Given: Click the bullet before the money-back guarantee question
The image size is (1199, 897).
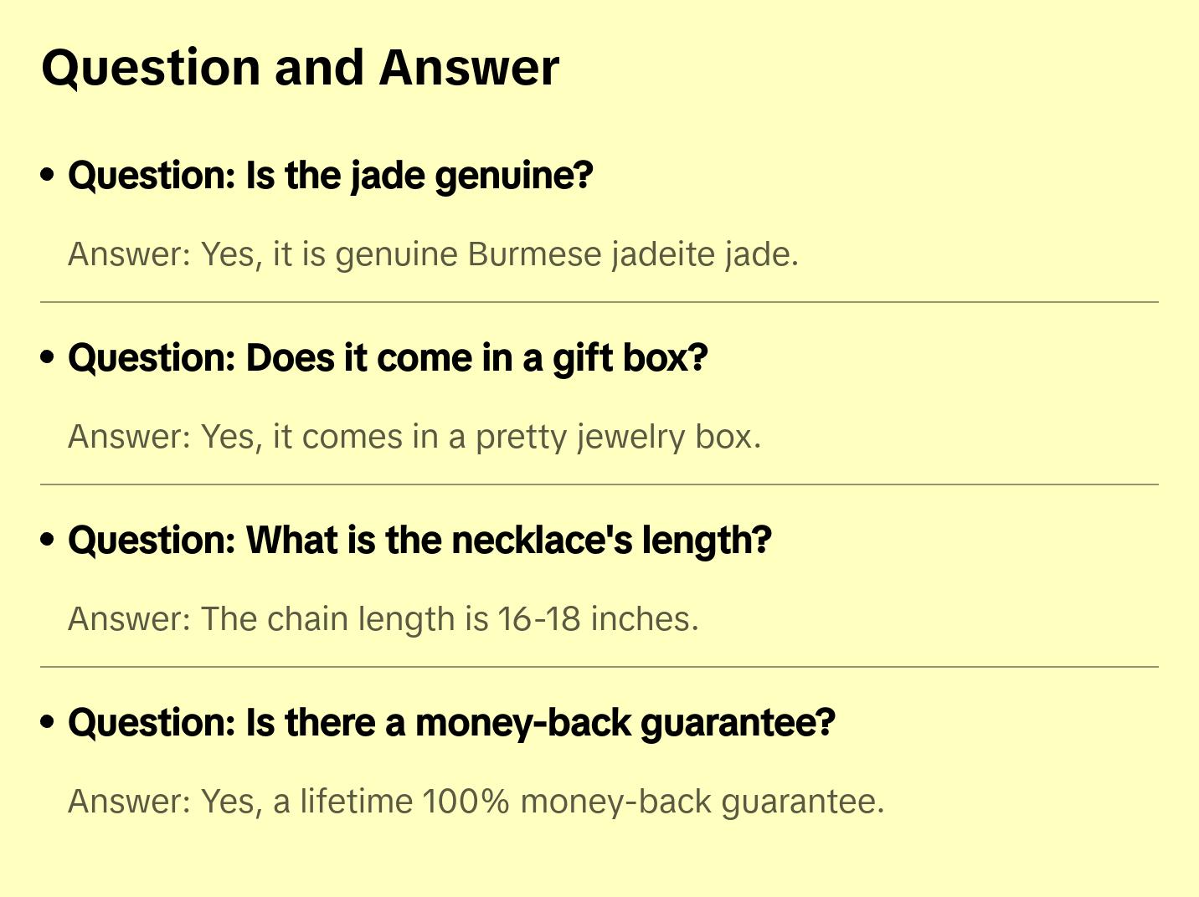Looking at the screenshot, I should (48, 723).
